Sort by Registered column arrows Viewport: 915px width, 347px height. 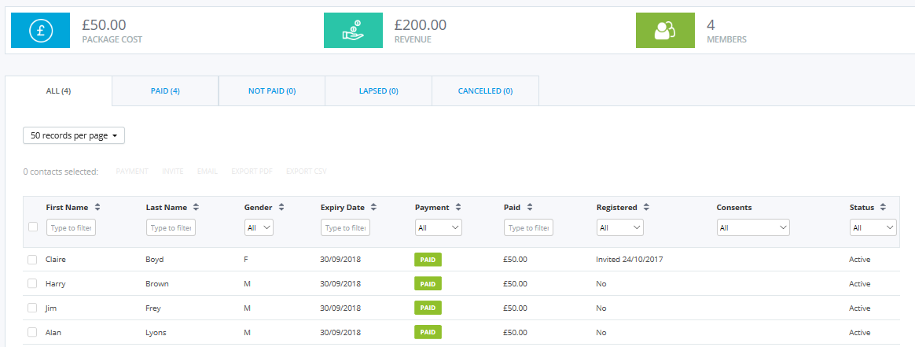(x=646, y=208)
